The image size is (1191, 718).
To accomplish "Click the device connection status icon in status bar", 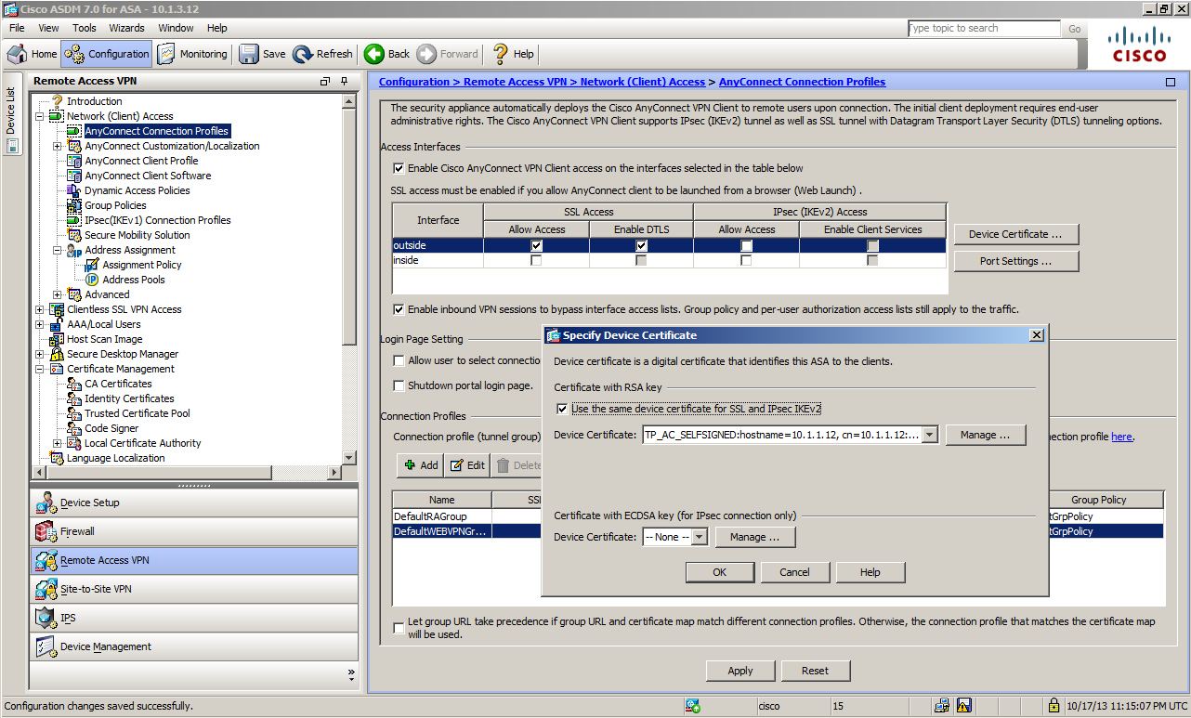I will click(692, 706).
